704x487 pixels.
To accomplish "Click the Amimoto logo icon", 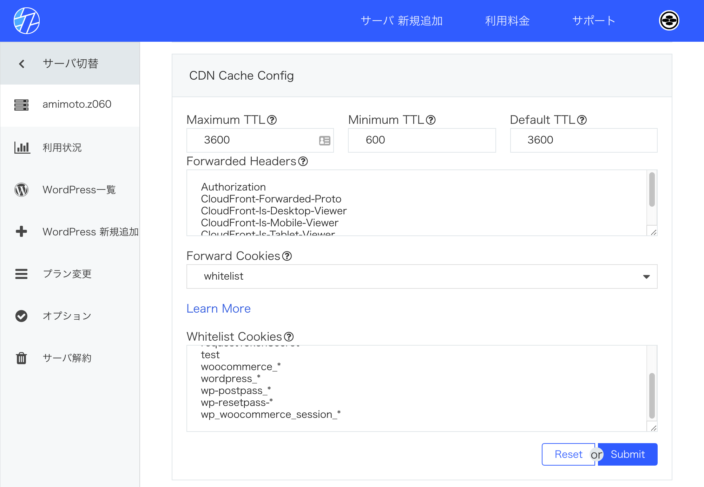I will (27, 21).
